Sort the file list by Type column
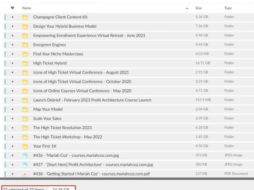 tap(228, 8)
